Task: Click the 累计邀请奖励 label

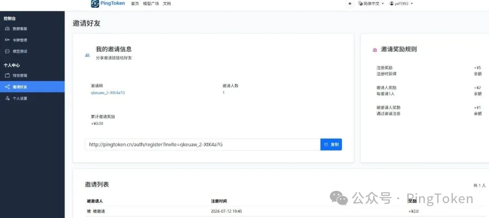Action: pyautogui.click(x=103, y=117)
